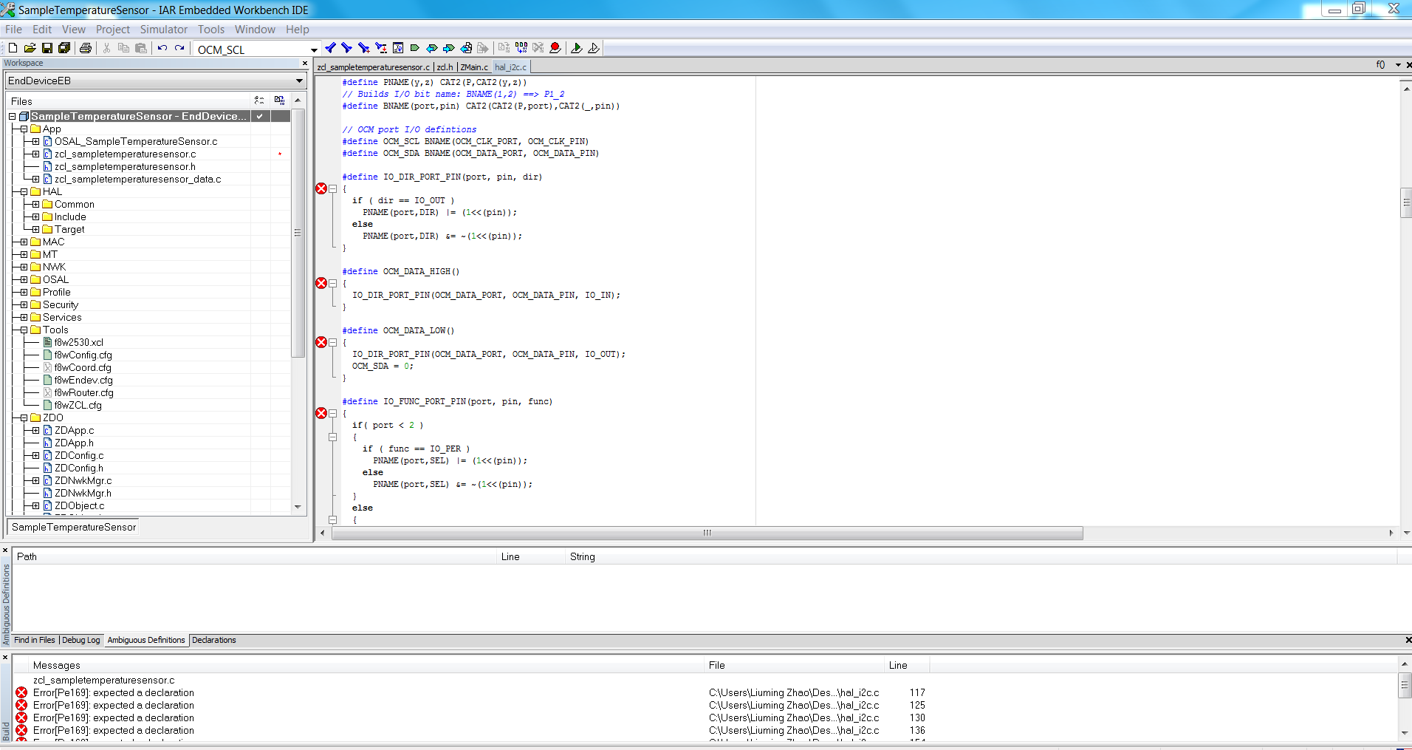Click the error marker beside IO_DIR_PORT_PIN block
This screenshot has height=750, width=1412.
click(321, 188)
